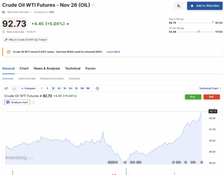This screenshot has width=224, height=175.
Task: Open the Learn More link
Action: coord(113,52)
